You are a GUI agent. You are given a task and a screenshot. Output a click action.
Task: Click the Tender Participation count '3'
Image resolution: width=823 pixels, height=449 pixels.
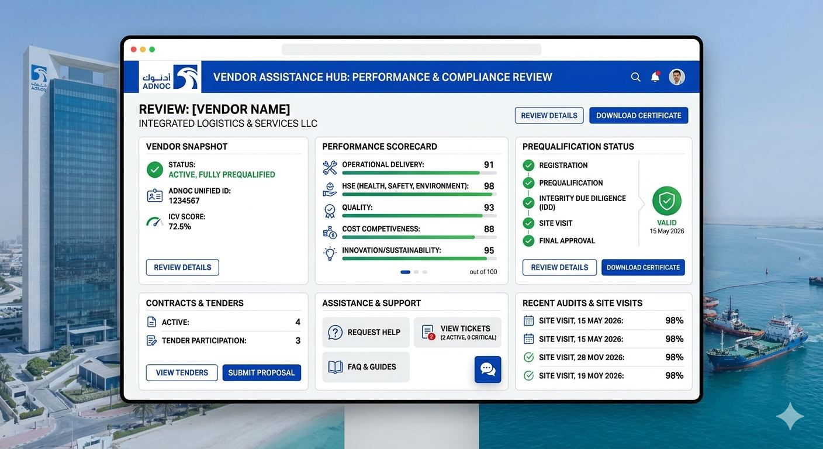click(x=298, y=340)
